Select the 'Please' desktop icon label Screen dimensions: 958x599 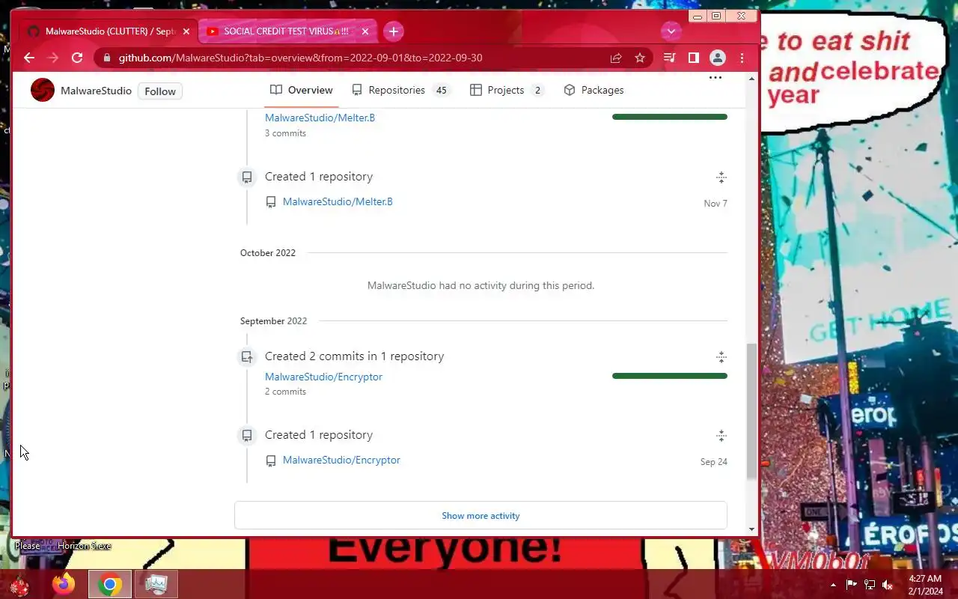(28, 546)
